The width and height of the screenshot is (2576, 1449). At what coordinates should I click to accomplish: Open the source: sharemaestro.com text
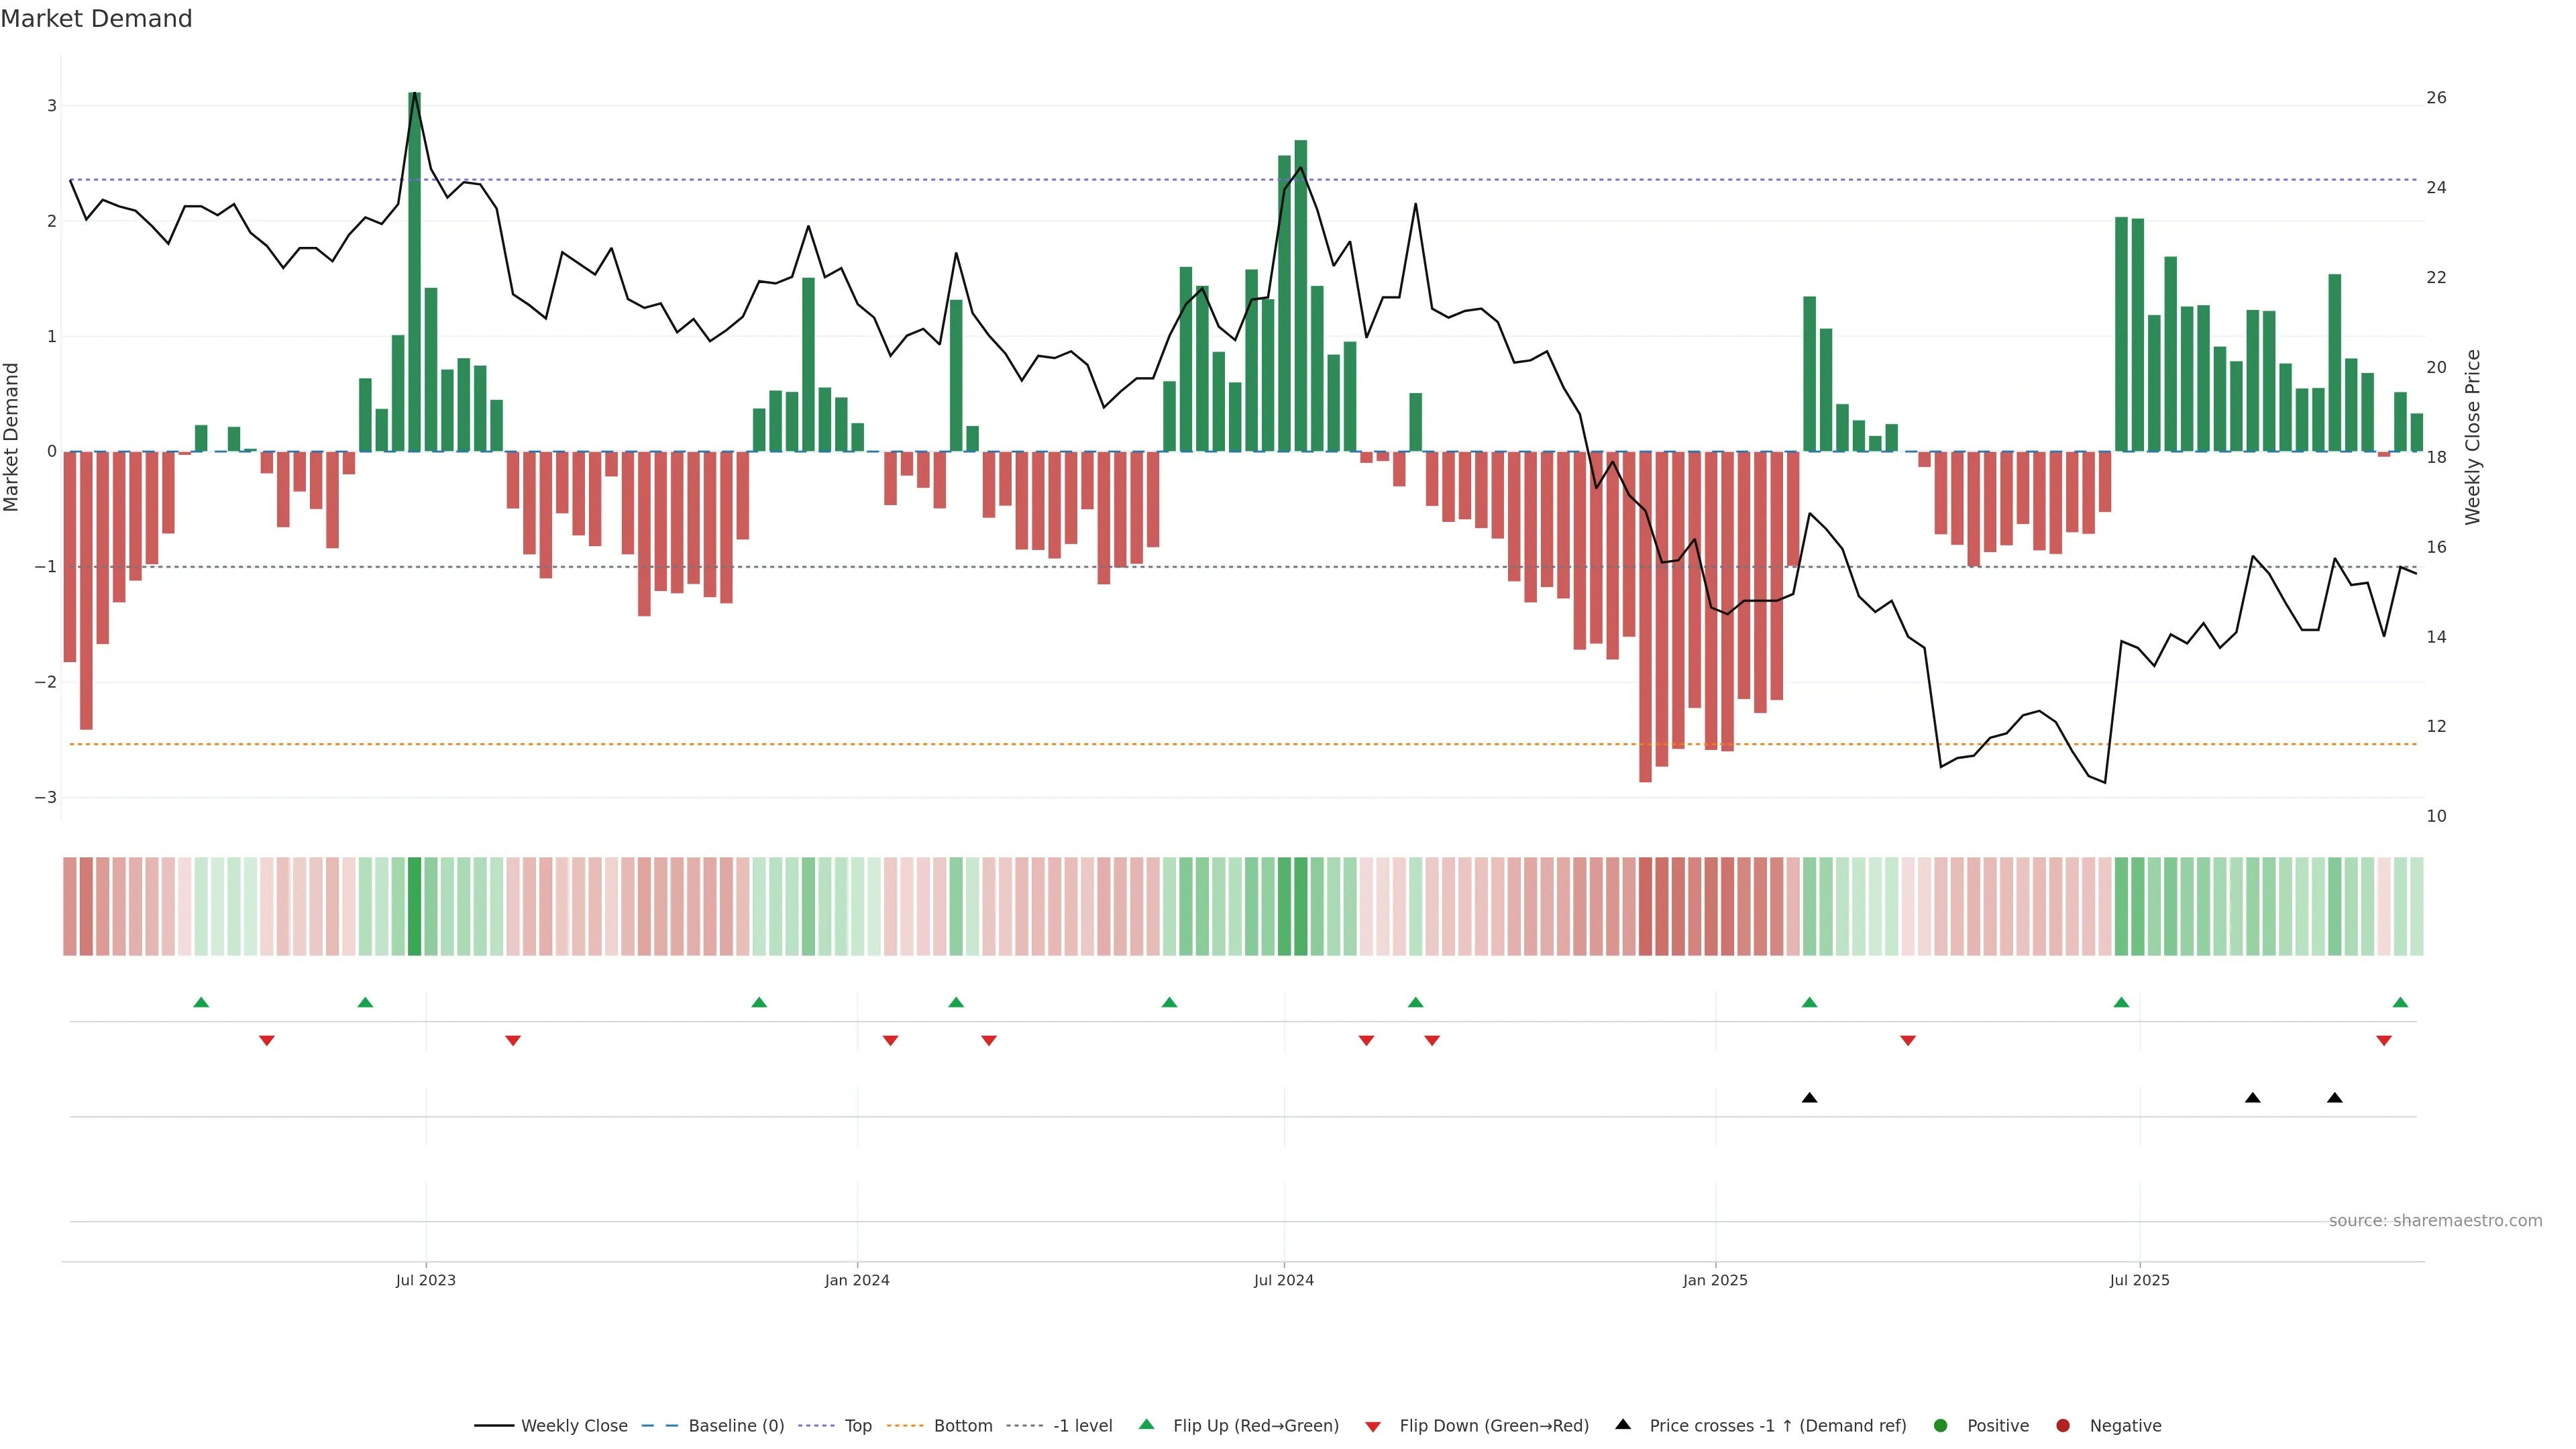click(2435, 1220)
